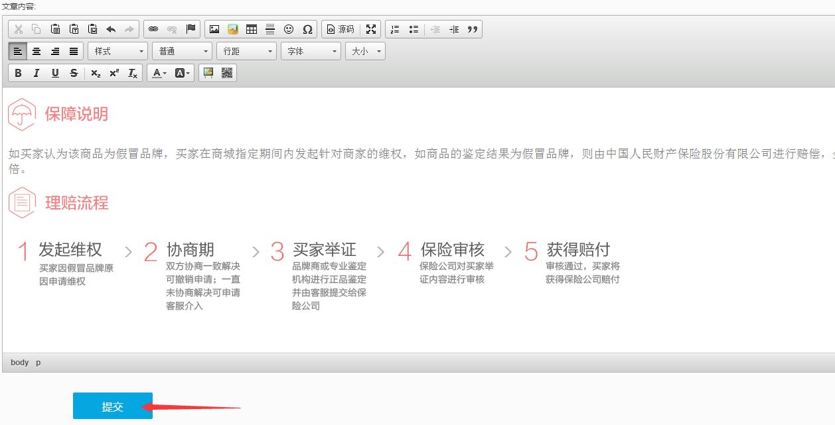Click the 保险审核 step title
This screenshot has width=835, height=425.
click(x=453, y=249)
